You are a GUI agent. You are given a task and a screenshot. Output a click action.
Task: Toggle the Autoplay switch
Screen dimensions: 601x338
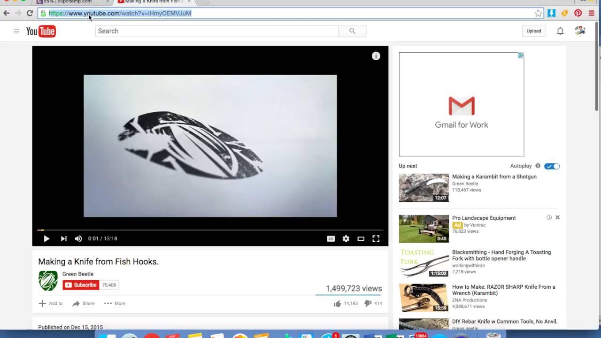552,166
